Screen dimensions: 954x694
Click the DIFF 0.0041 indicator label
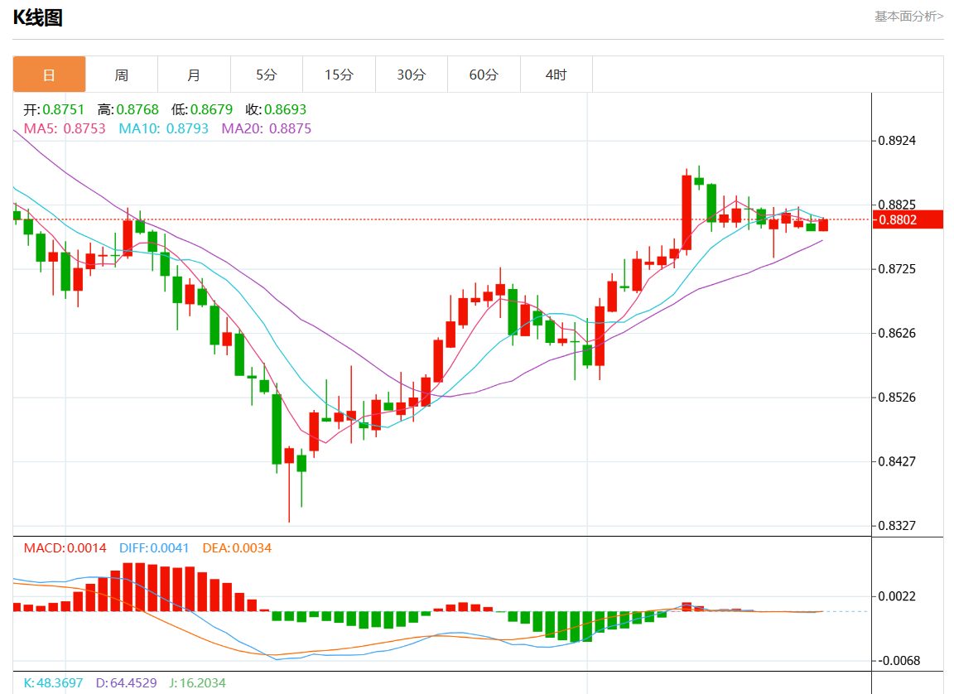(154, 548)
